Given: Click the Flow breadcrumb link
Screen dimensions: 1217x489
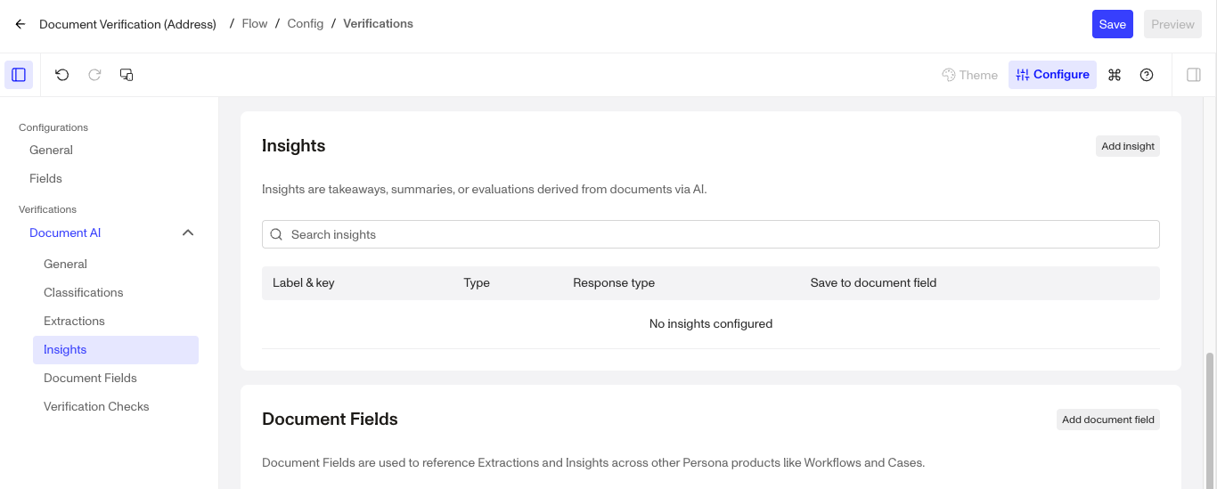Looking at the screenshot, I should coord(255,24).
